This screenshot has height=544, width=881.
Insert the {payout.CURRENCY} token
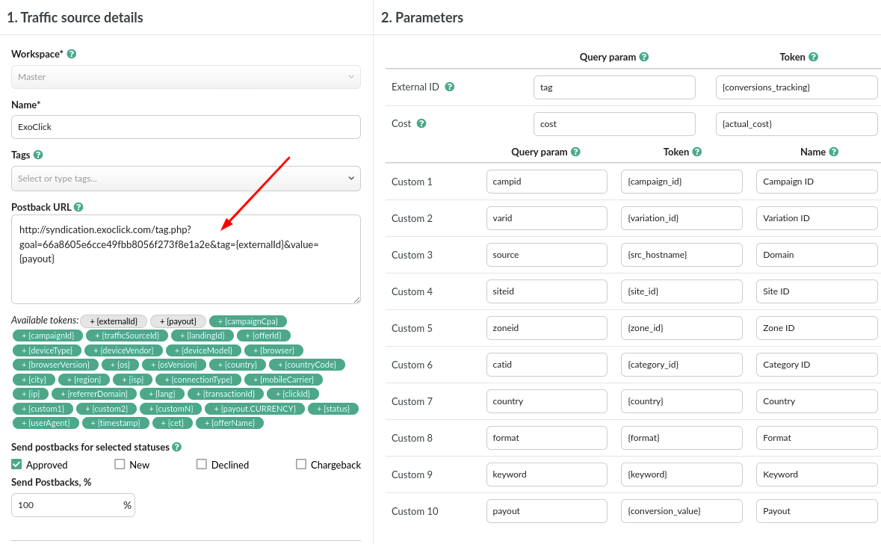pos(255,409)
